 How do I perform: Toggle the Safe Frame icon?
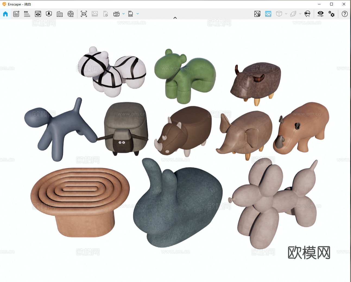tap(268, 14)
